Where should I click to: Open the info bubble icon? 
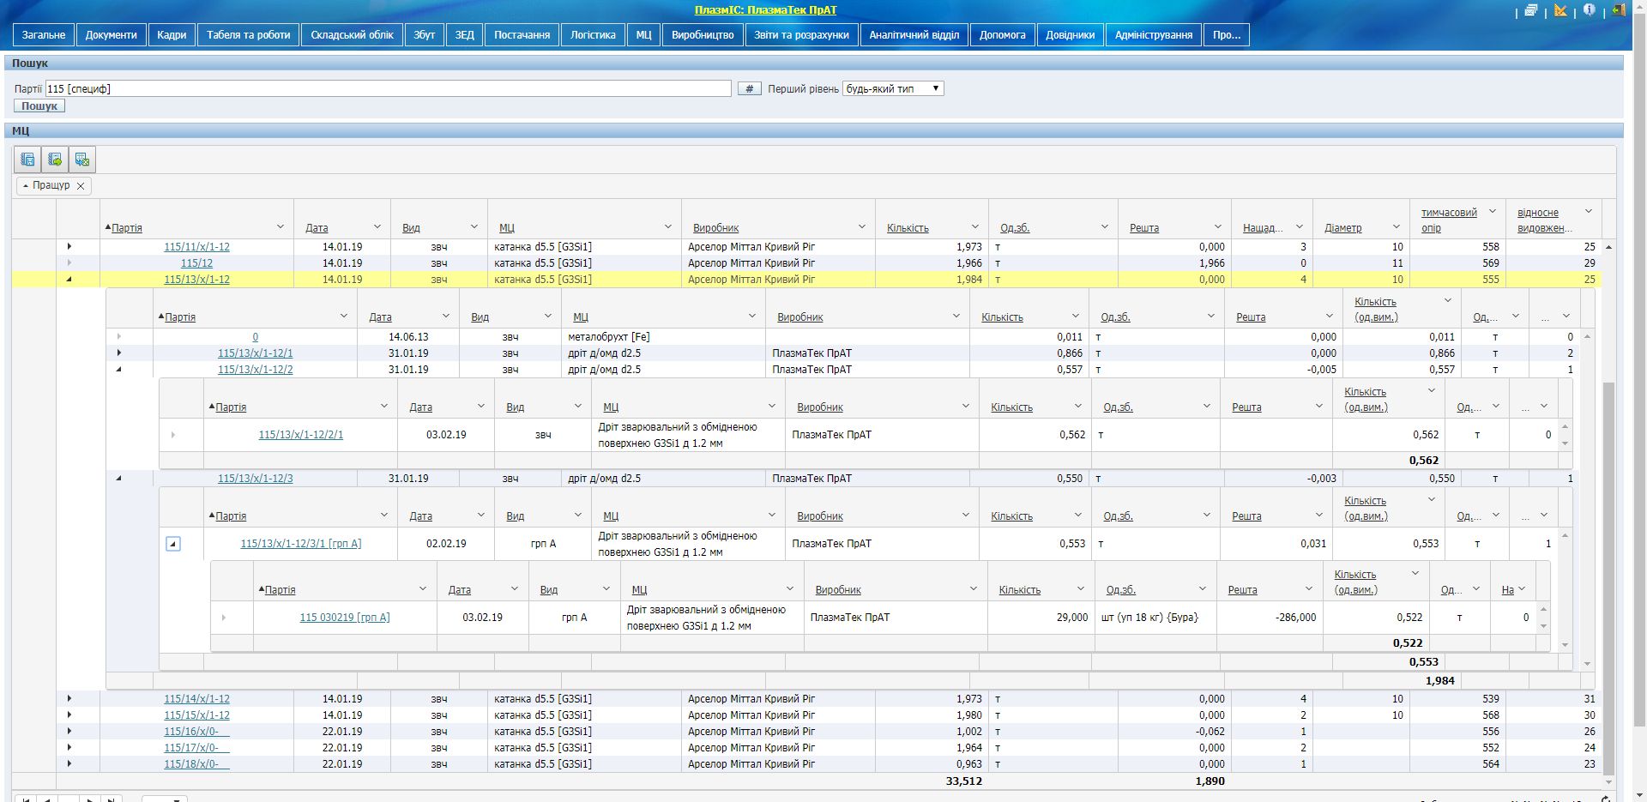pyautogui.click(x=1590, y=10)
